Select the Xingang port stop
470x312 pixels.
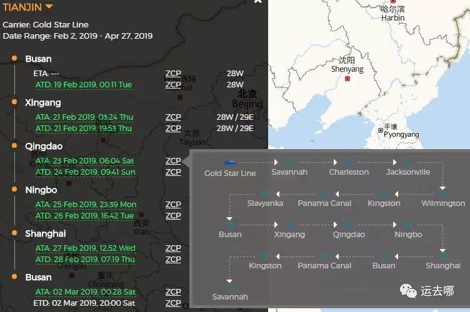tap(43, 102)
